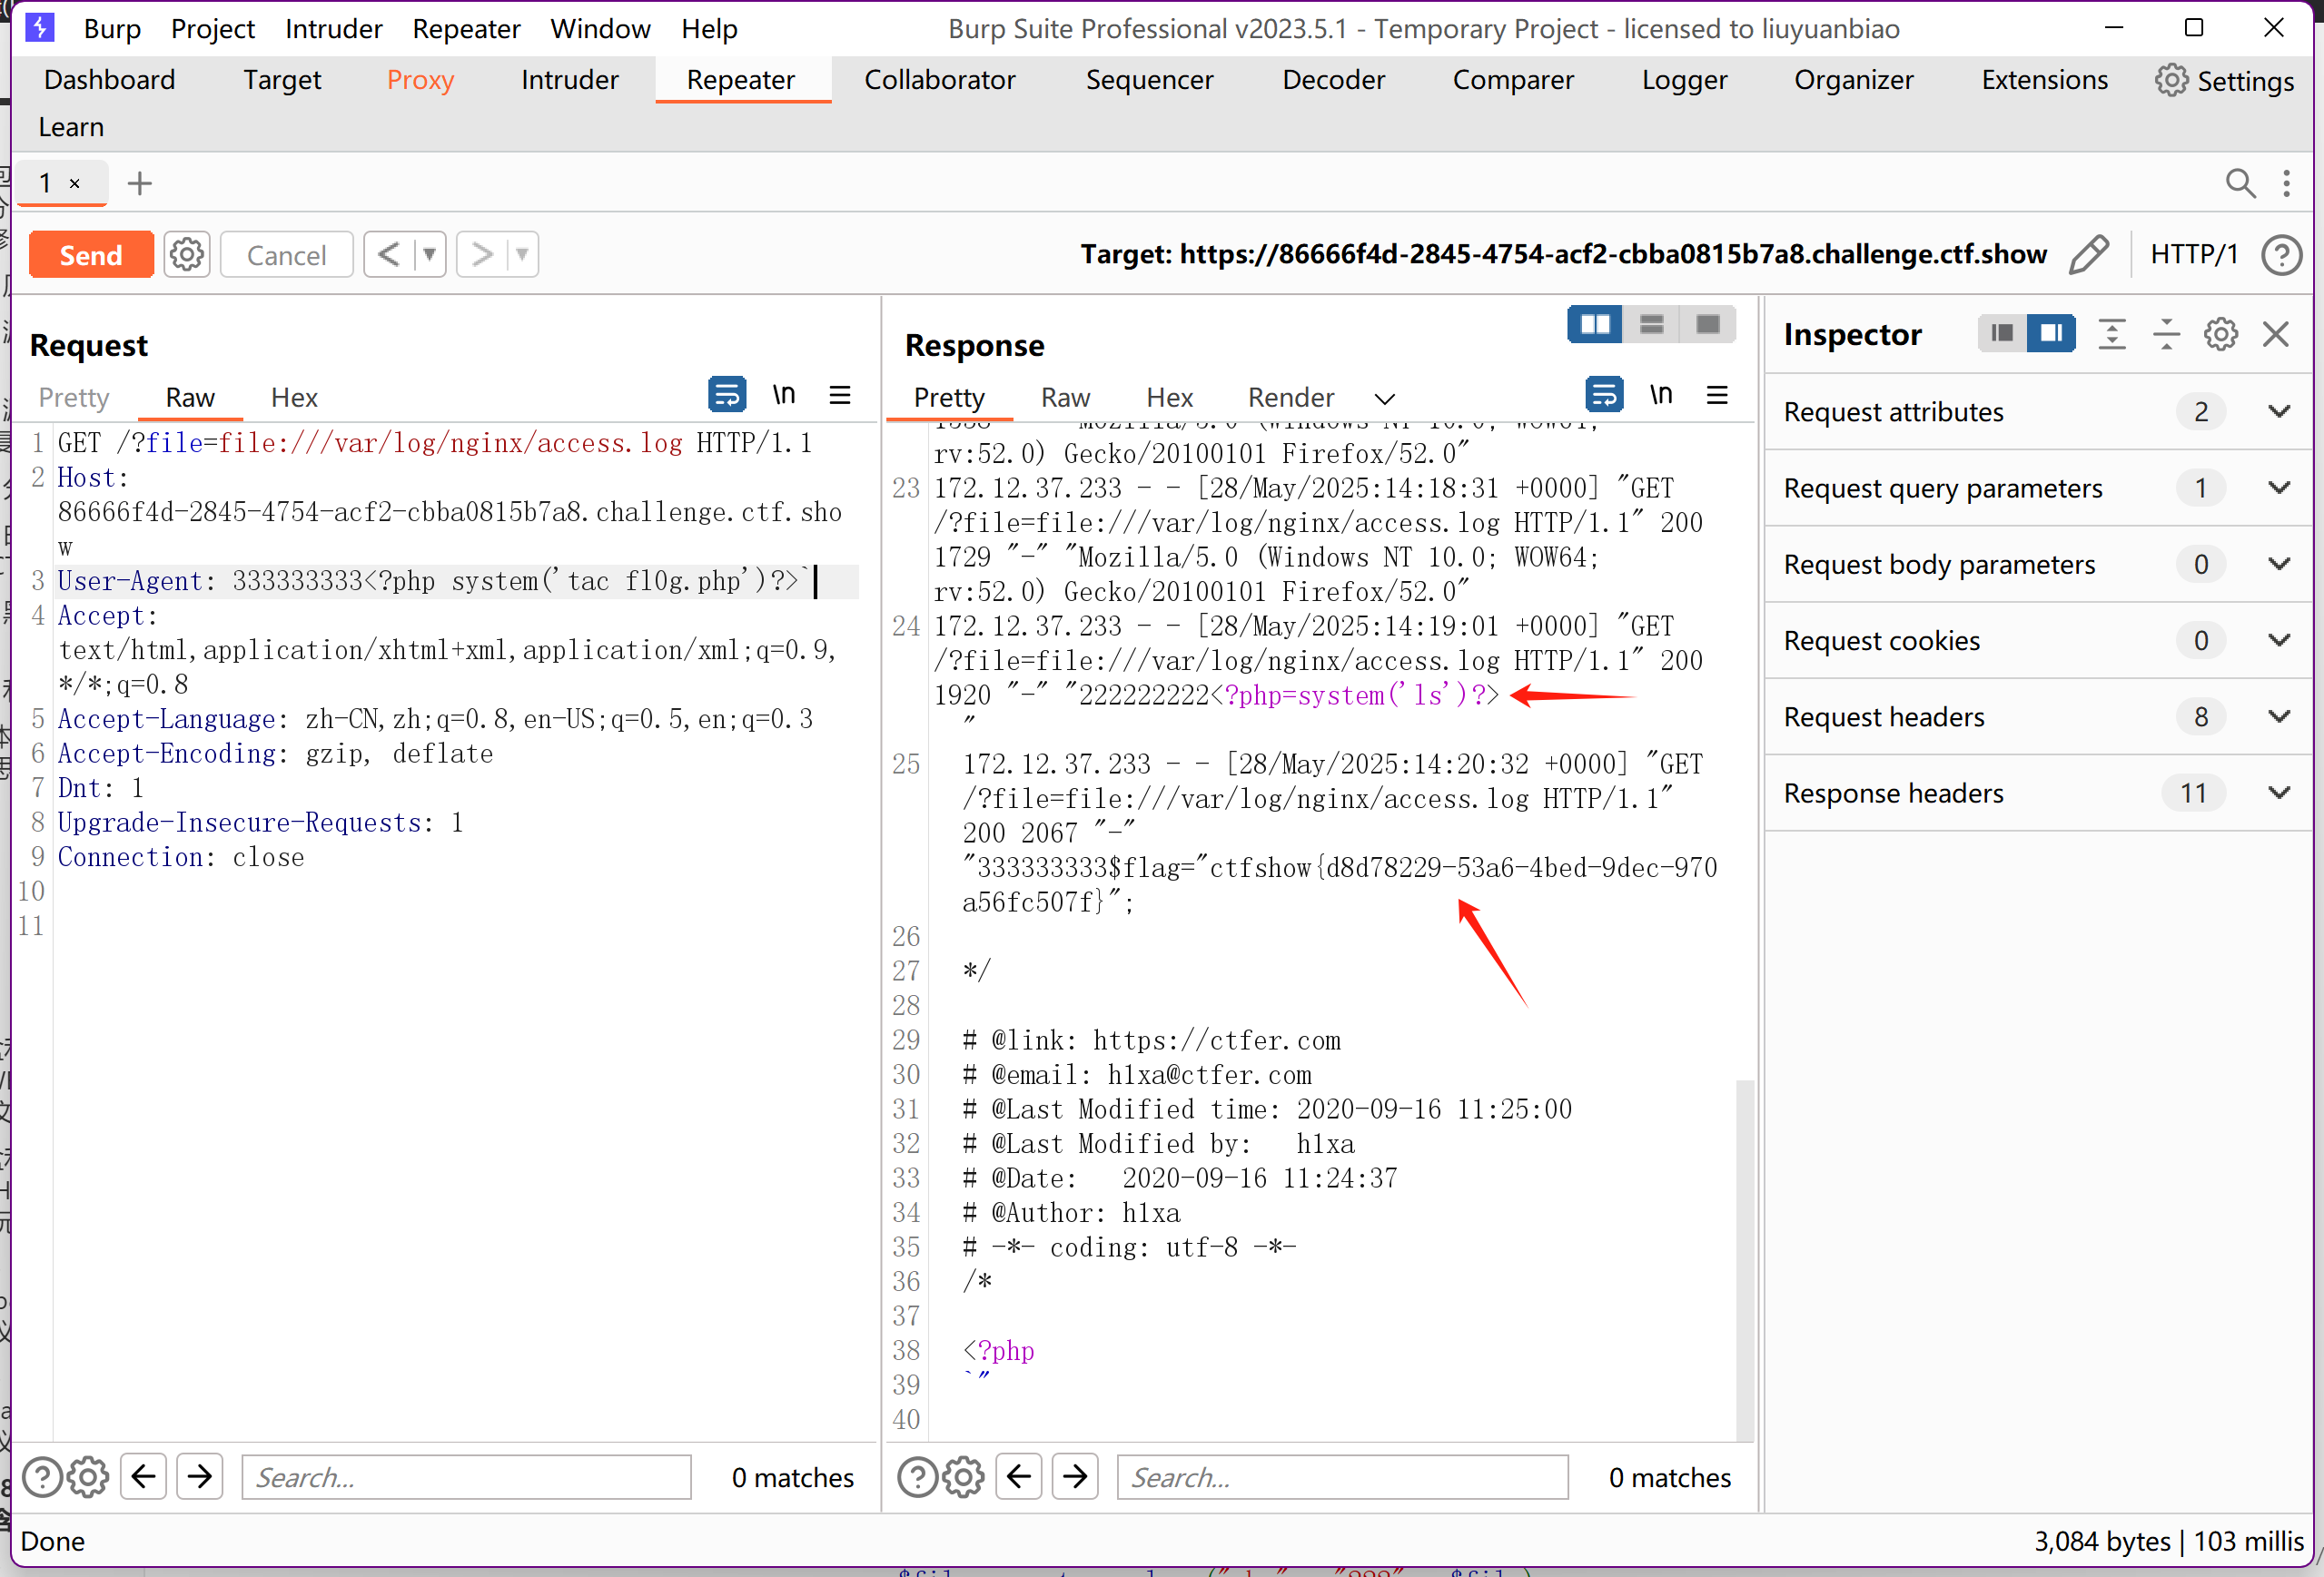Screen dimensions: 2324x1577
Task: Expand Request attributes section
Action: point(2279,412)
